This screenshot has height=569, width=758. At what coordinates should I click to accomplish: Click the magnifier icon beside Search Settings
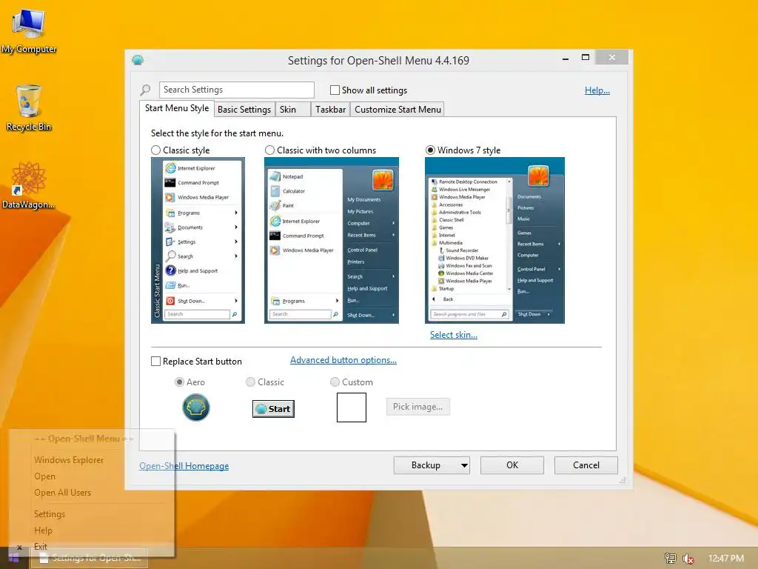point(146,90)
